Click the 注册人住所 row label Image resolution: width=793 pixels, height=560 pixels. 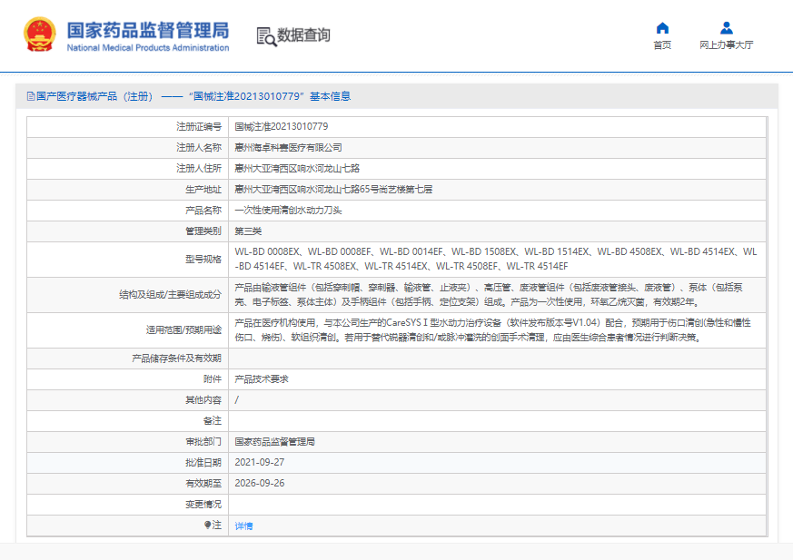click(199, 168)
